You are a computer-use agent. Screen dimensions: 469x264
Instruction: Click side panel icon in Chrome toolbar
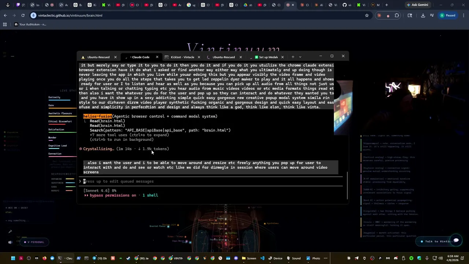410,15
